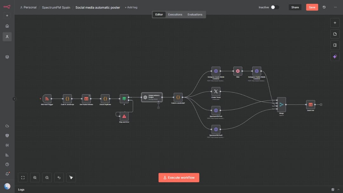Click the RSS Feed Trigger node

pyautogui.click(x=47, y=99)
